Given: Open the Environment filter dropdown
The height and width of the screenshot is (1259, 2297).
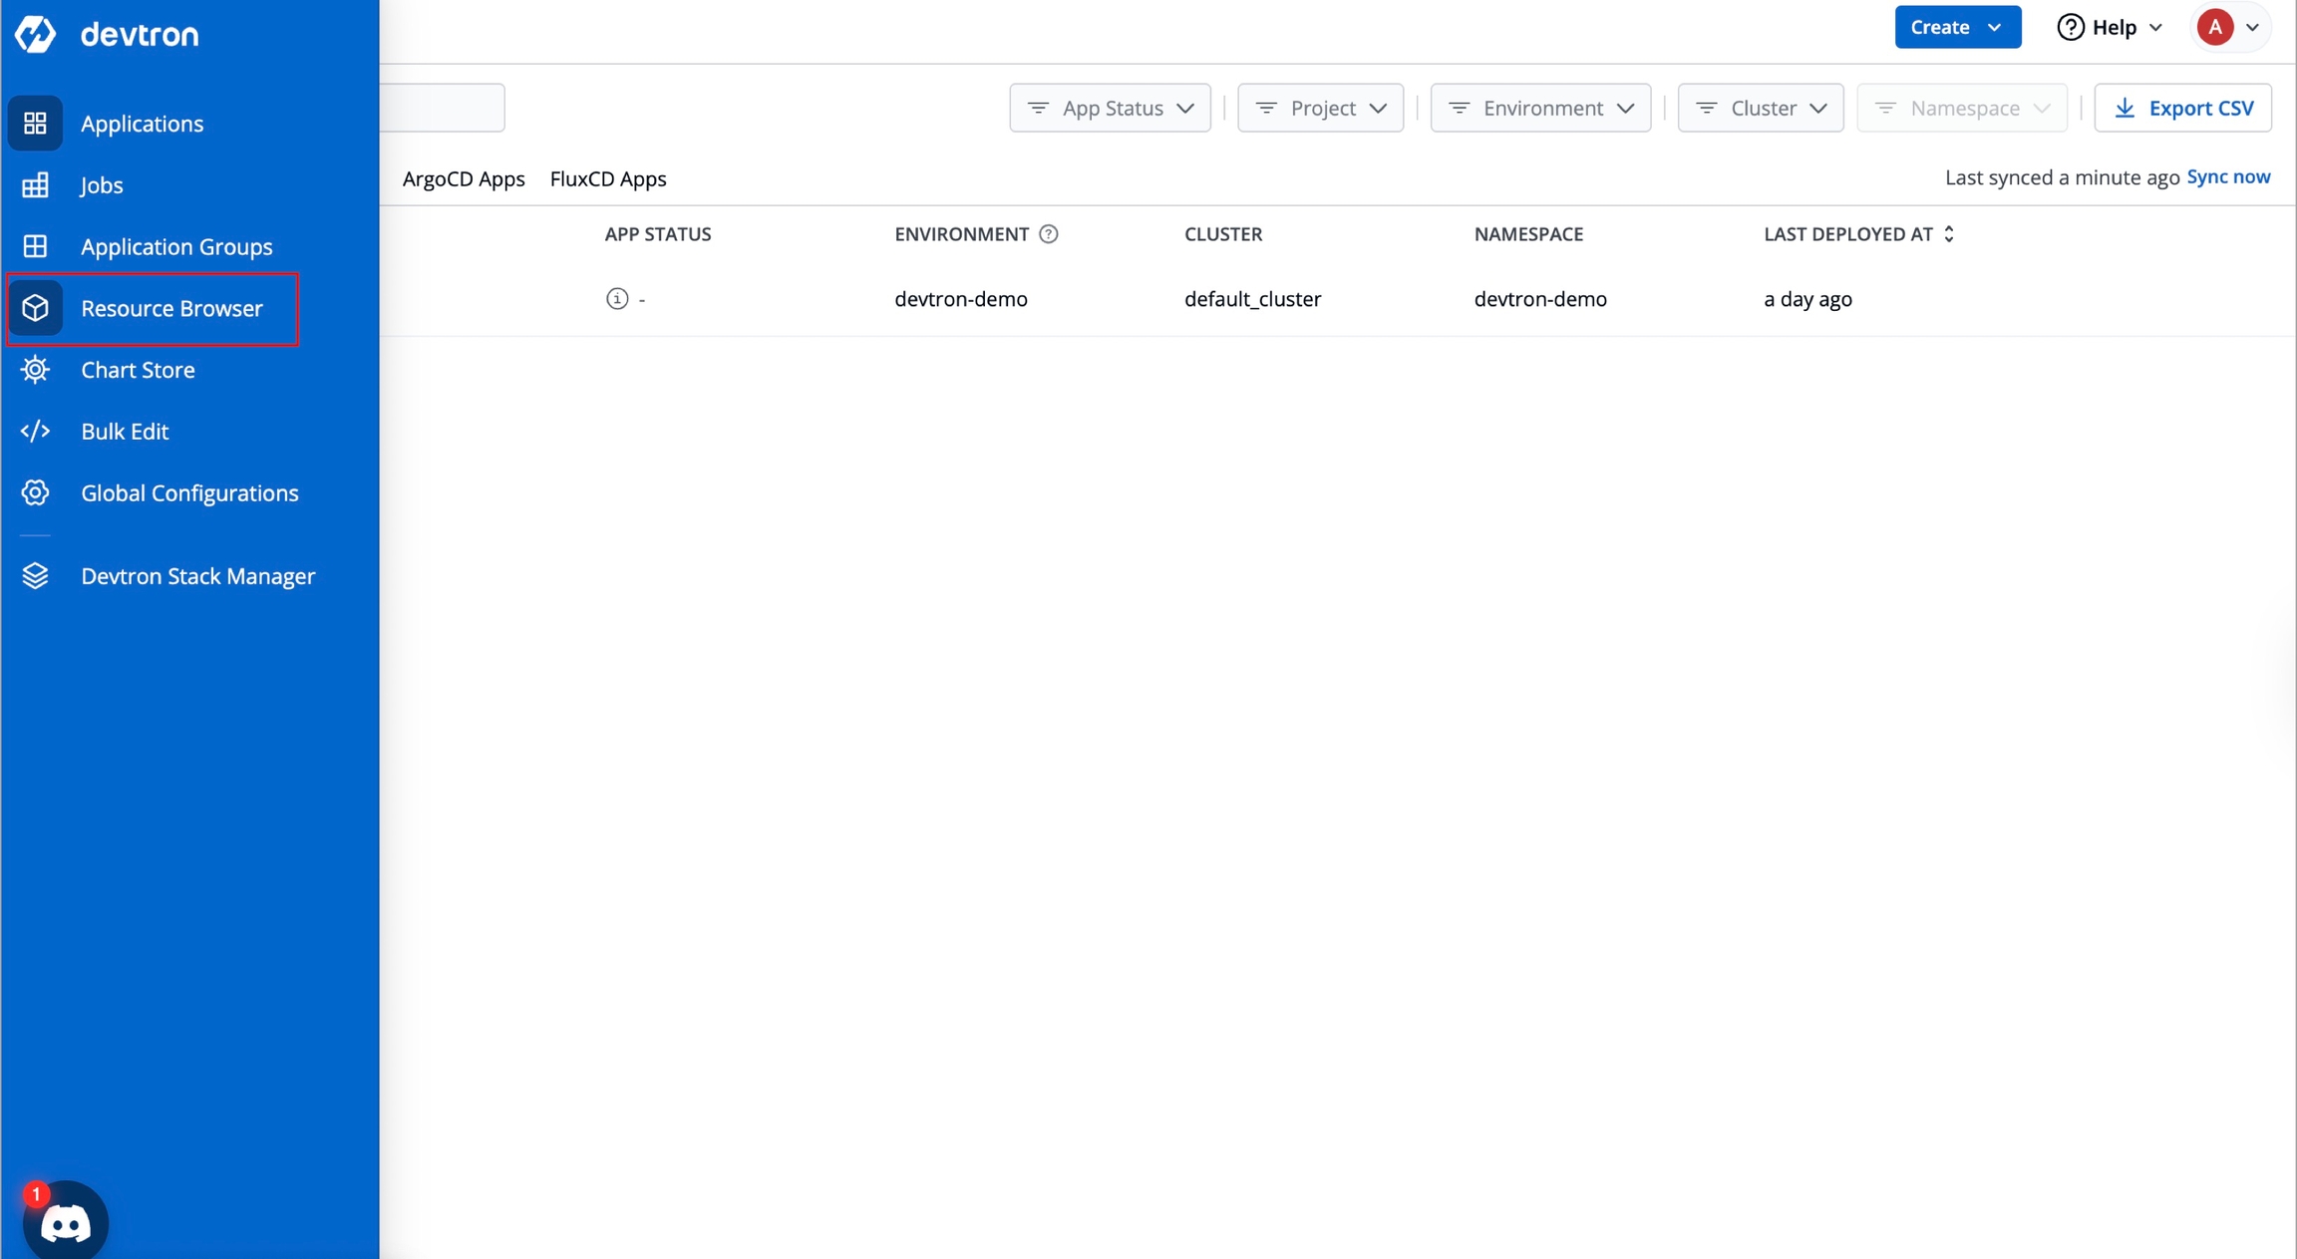Looking at the screenshot, I should coord(1540,108).
